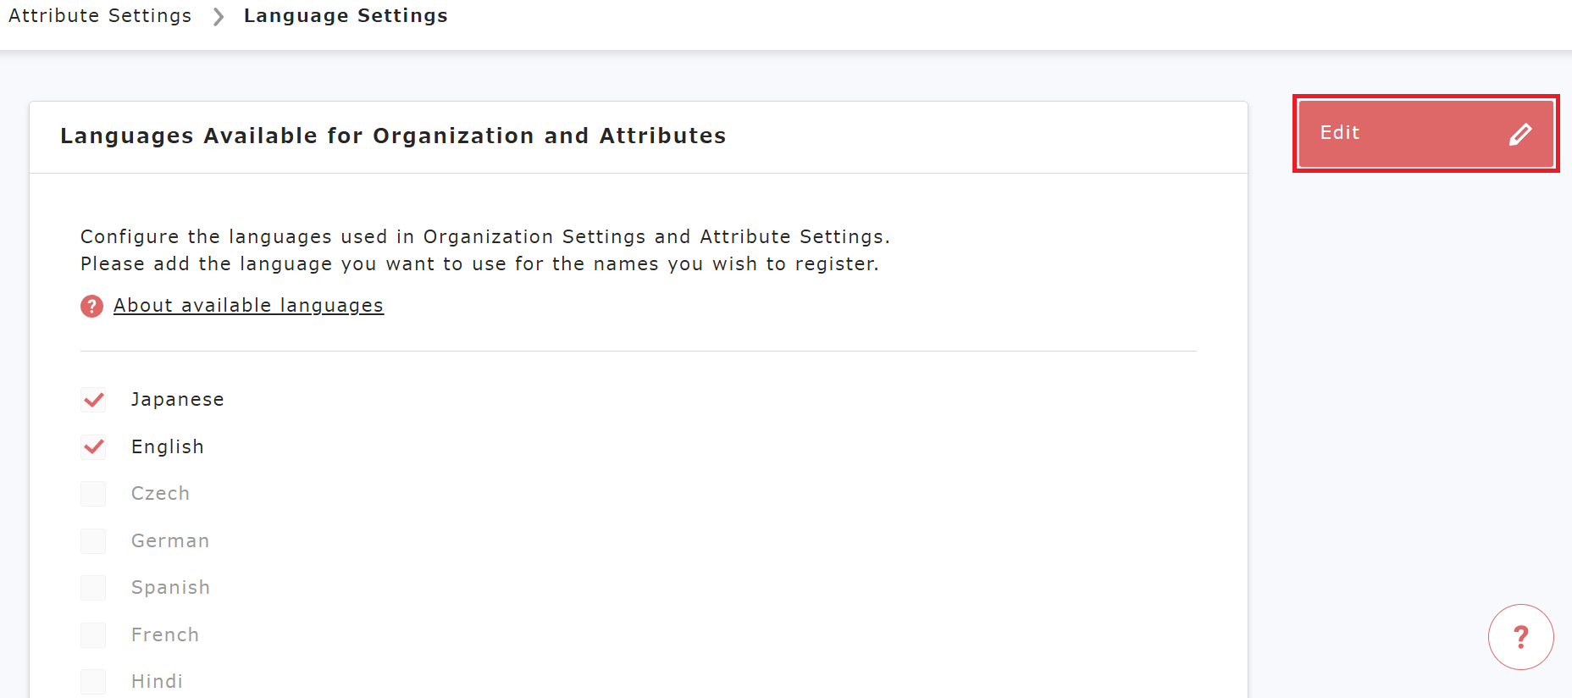Check the German language checkbox
Viewport: 1572px width, 698px height.
93,541
